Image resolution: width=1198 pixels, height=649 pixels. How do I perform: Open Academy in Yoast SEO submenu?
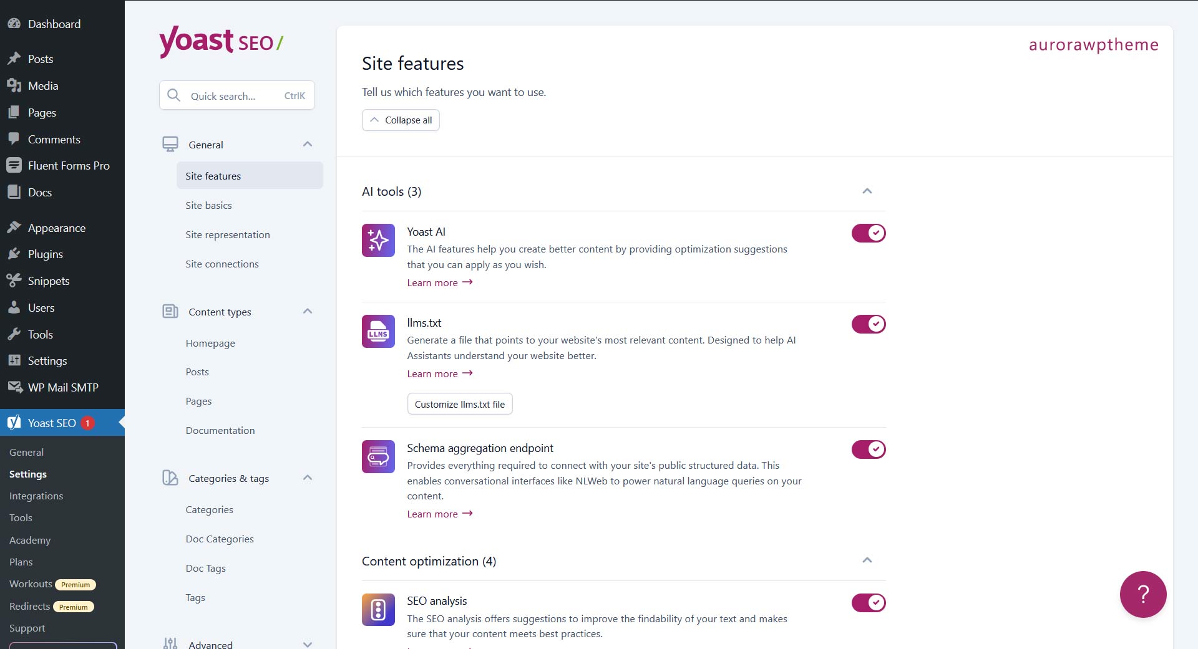click(30, 540)
